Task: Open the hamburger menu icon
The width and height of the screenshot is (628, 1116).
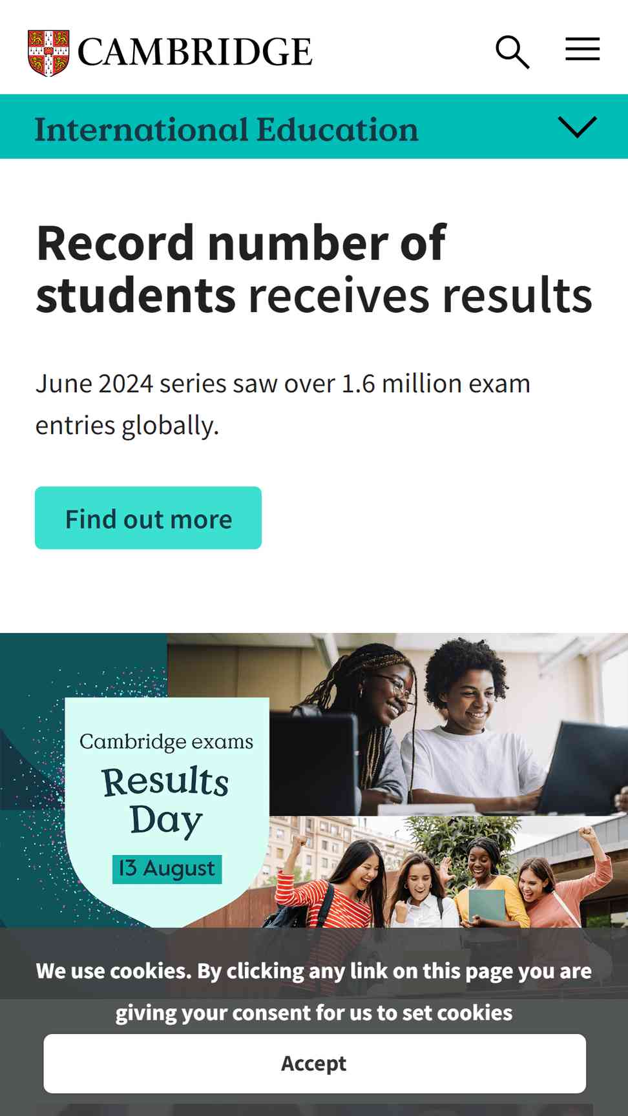Action: [583, 49]
